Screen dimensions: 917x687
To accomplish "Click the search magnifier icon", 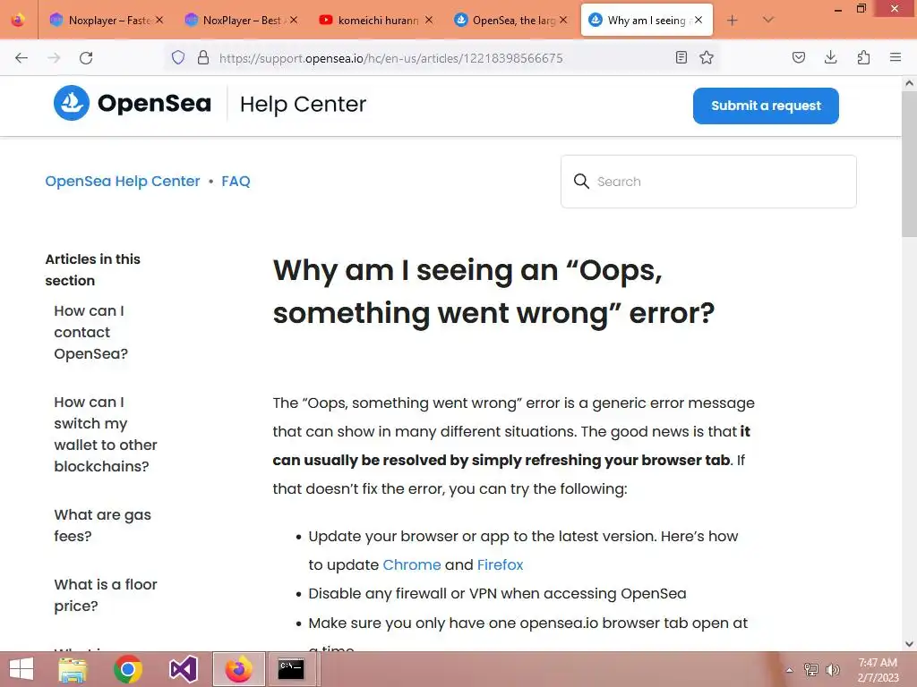I will [x=581, y=181].
